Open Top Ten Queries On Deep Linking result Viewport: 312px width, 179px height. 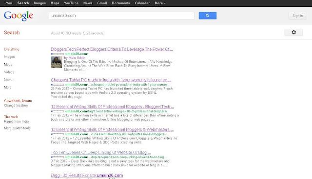coord(101,152)
